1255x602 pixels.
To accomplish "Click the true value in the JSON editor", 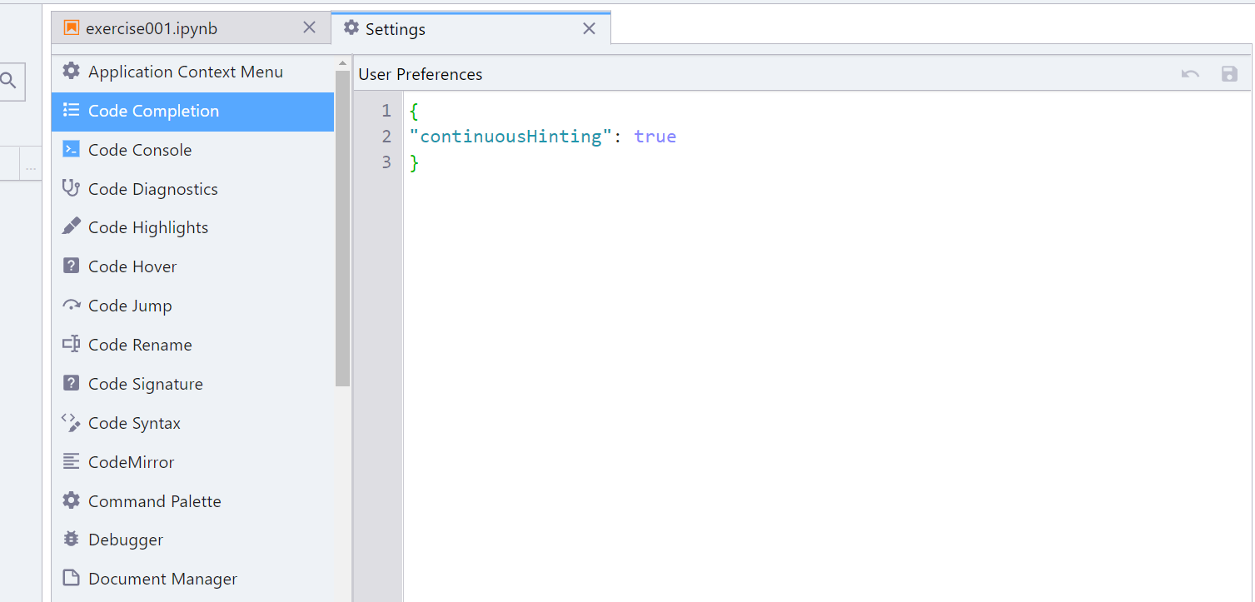I will click(655, 136).
